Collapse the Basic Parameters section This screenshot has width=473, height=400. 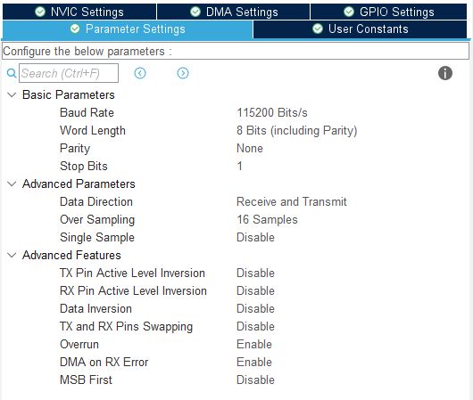pyautogui.click(x=12, y=95)
